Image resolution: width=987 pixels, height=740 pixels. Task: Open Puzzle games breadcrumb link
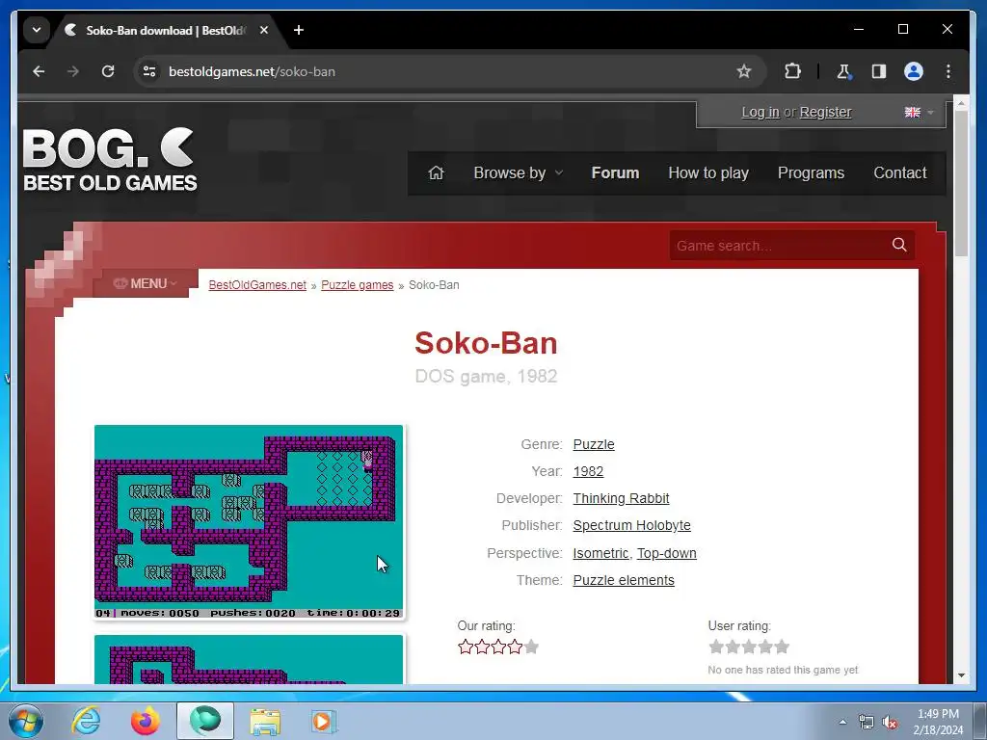[x=357, y=285]
